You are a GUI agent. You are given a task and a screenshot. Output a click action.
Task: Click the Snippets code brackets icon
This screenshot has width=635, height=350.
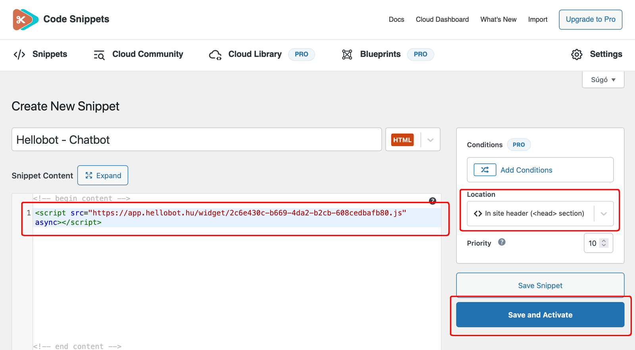pyautogui.click(x=19, y=54)
